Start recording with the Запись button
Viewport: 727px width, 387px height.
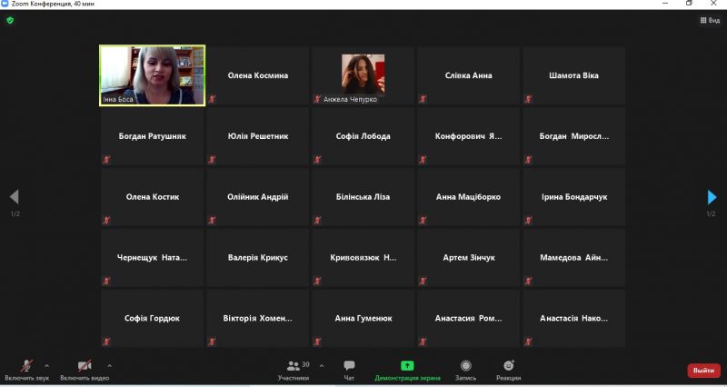tap(465, 370)
